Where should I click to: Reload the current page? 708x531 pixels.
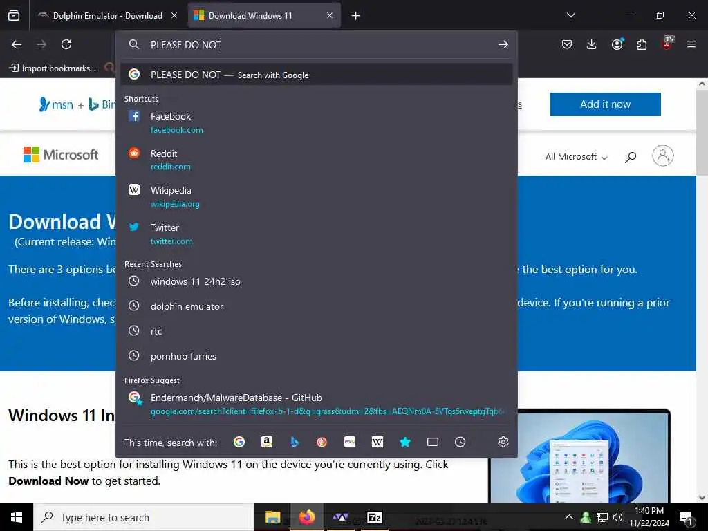point(66,44)
